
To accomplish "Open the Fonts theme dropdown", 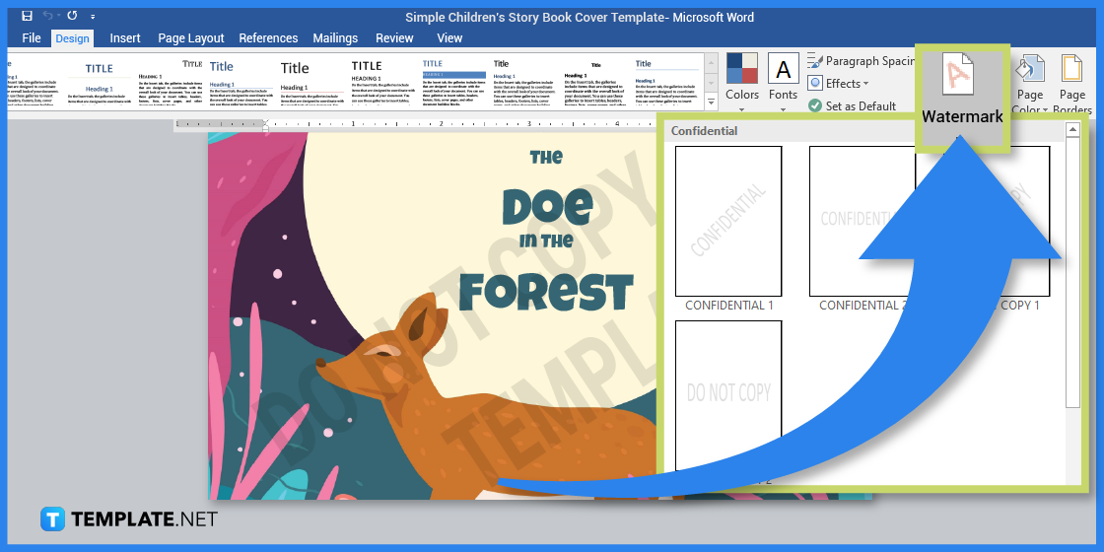I will (x=783, y=82).
